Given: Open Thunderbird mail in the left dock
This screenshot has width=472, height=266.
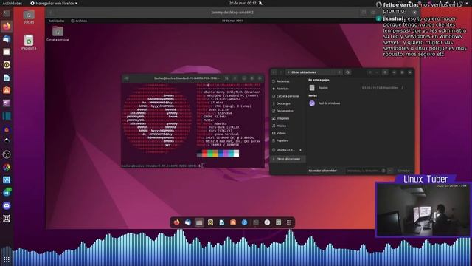Looking at the screenshot, I should 7,39.
